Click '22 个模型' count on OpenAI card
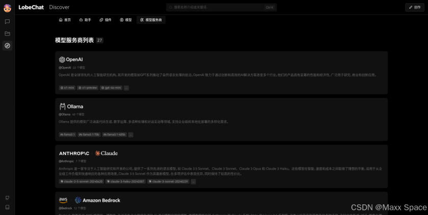 click(79, 68)
